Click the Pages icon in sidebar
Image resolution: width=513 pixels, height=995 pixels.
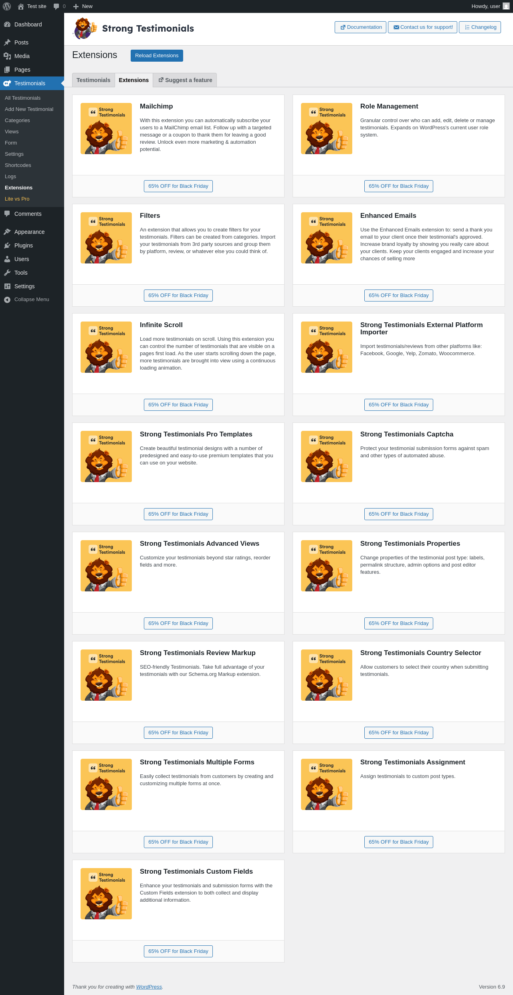tap(7, 70)
